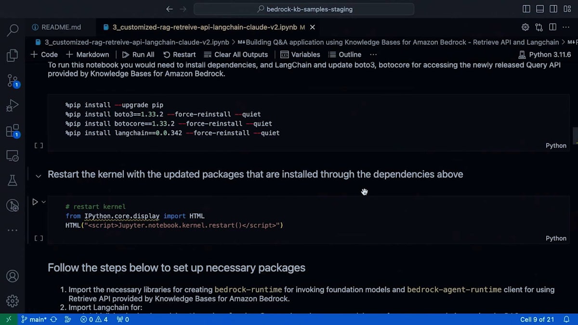Toggle the bottom panel
The width and height of the screenshot is (578, 325).
[x=540, y=9]
